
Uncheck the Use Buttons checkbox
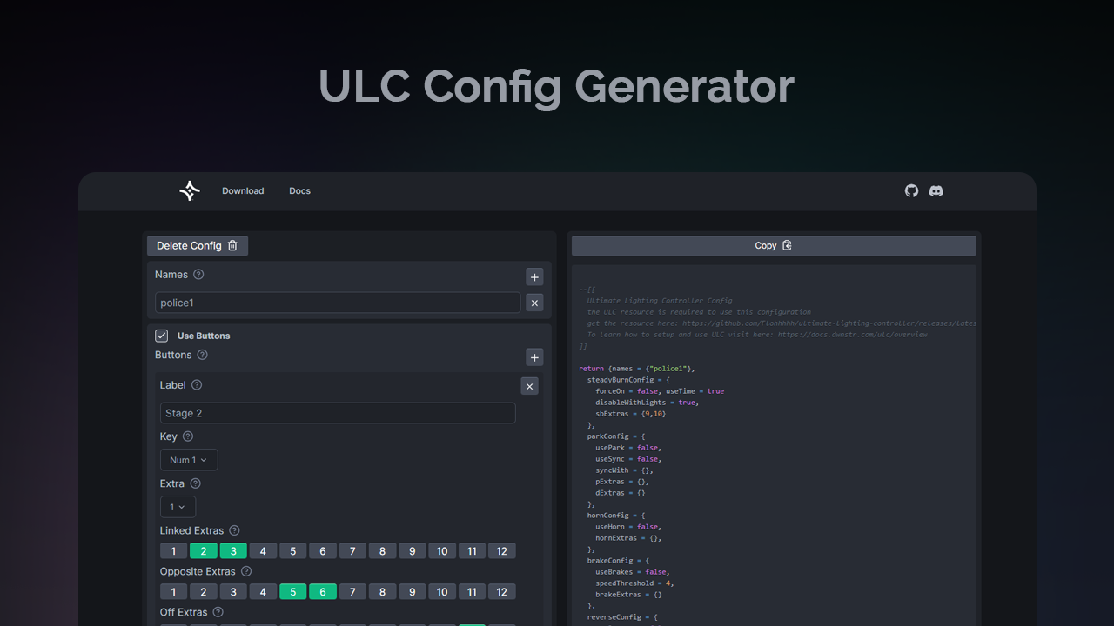coord(161,335)
